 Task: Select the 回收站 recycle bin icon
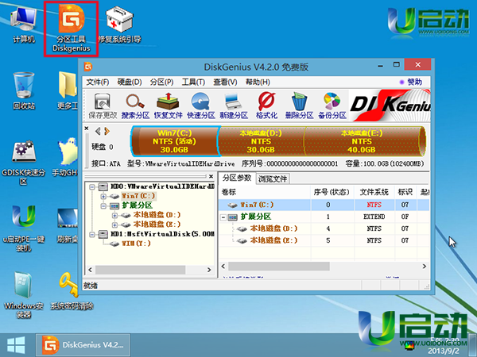[x=24, y=91]
